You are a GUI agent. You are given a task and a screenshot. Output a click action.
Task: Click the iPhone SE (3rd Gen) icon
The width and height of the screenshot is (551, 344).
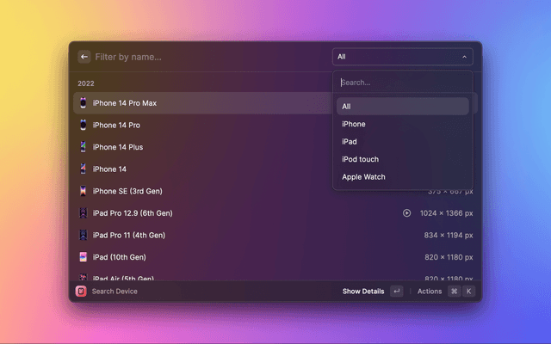[84, 191]
